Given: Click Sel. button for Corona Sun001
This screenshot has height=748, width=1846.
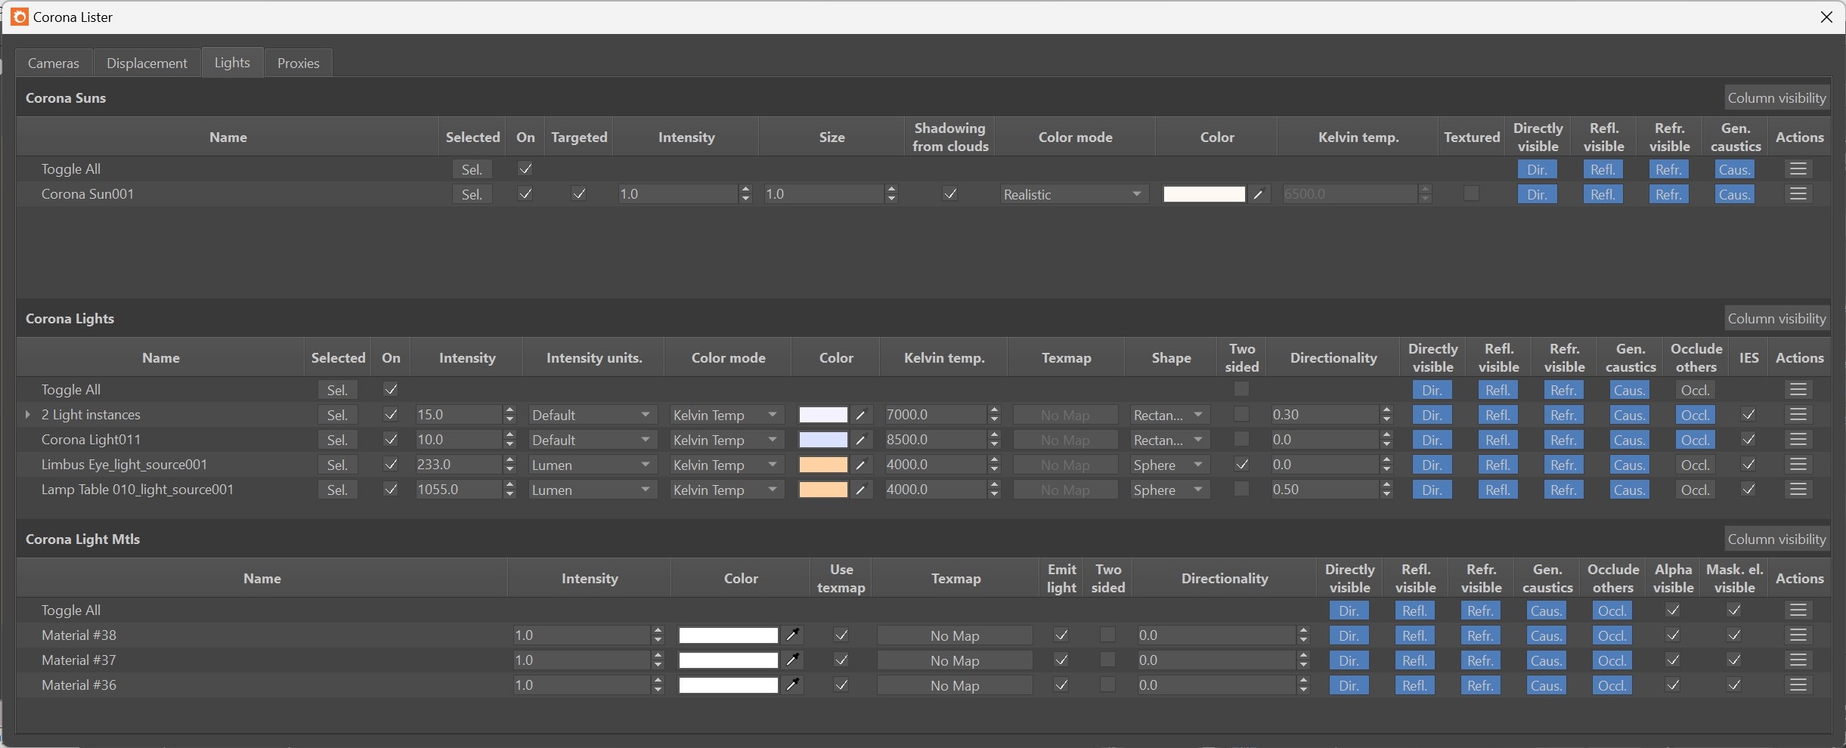Looking at the screenshot, I should click(472, 194).
